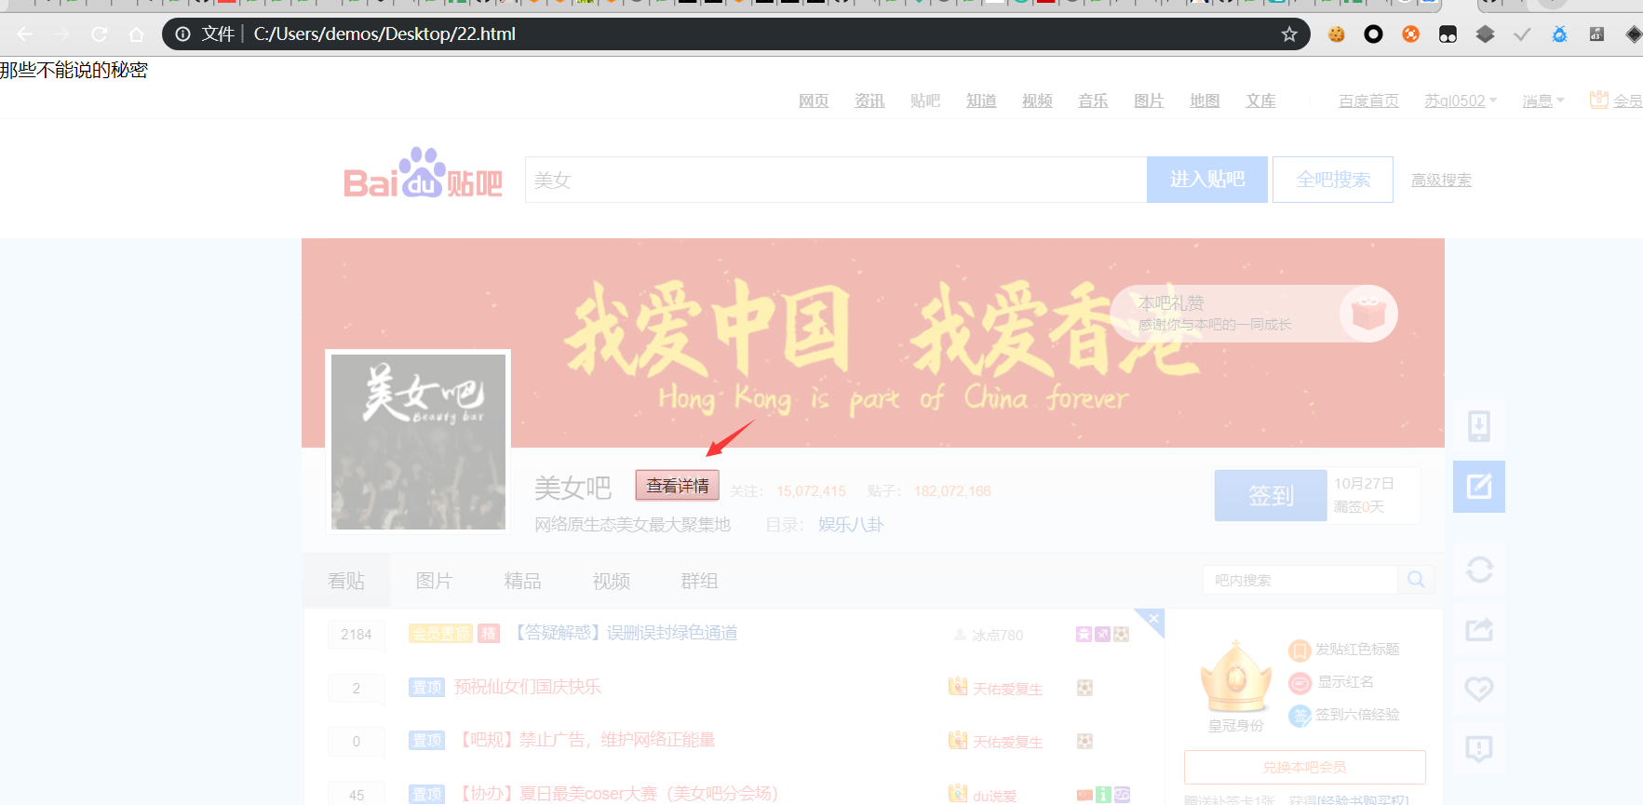Open the 视频 top navigation link
The height and width of the screenshot is (805, 1643).
[x=1037, y=101]
